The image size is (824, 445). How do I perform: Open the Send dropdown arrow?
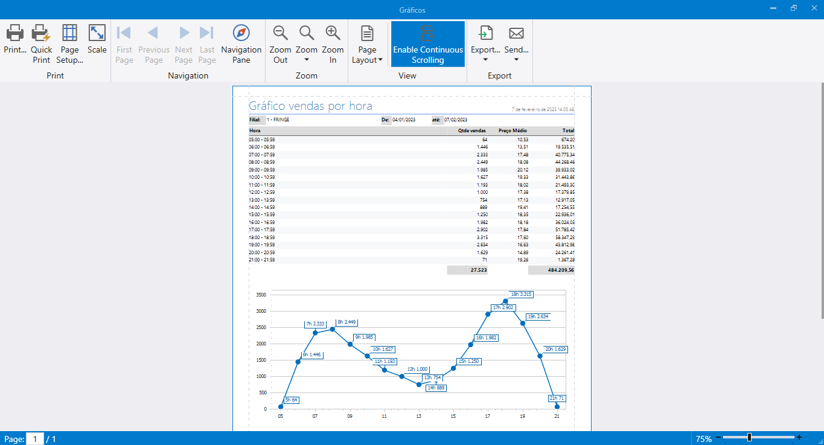pyautogui.click(x=516, y=60)
